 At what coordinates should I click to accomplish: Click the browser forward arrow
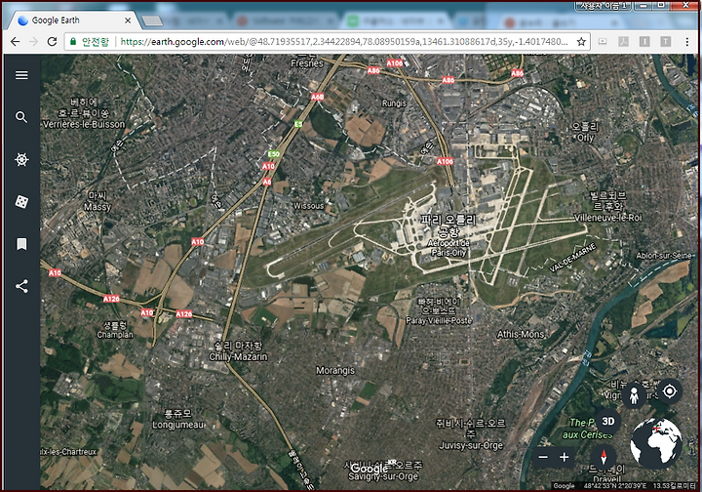[33, 42]
